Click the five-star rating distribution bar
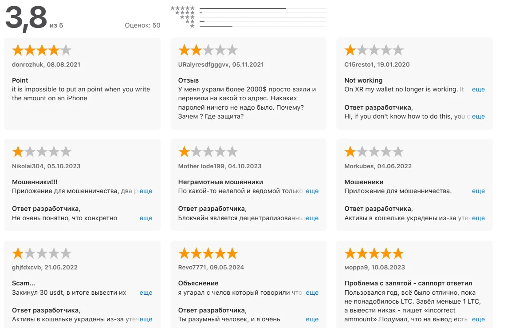The width and height of the screenshot is (519, 328). (263, 8)
